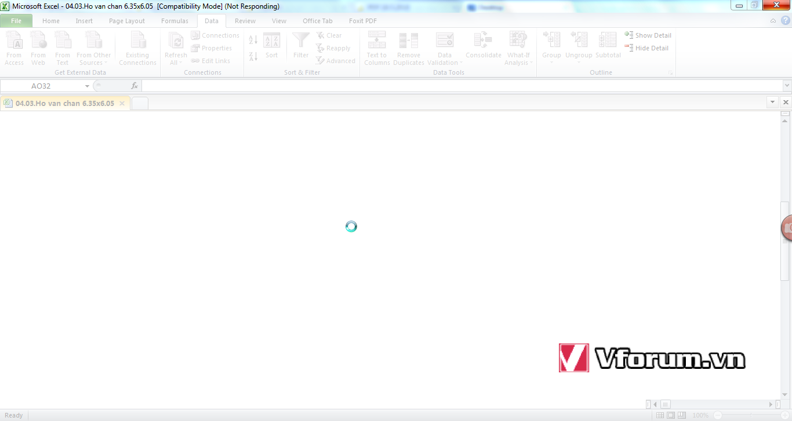Screen dimensions: 792x421
Task: Switch to the Review tab
Action: pos(245,21)
